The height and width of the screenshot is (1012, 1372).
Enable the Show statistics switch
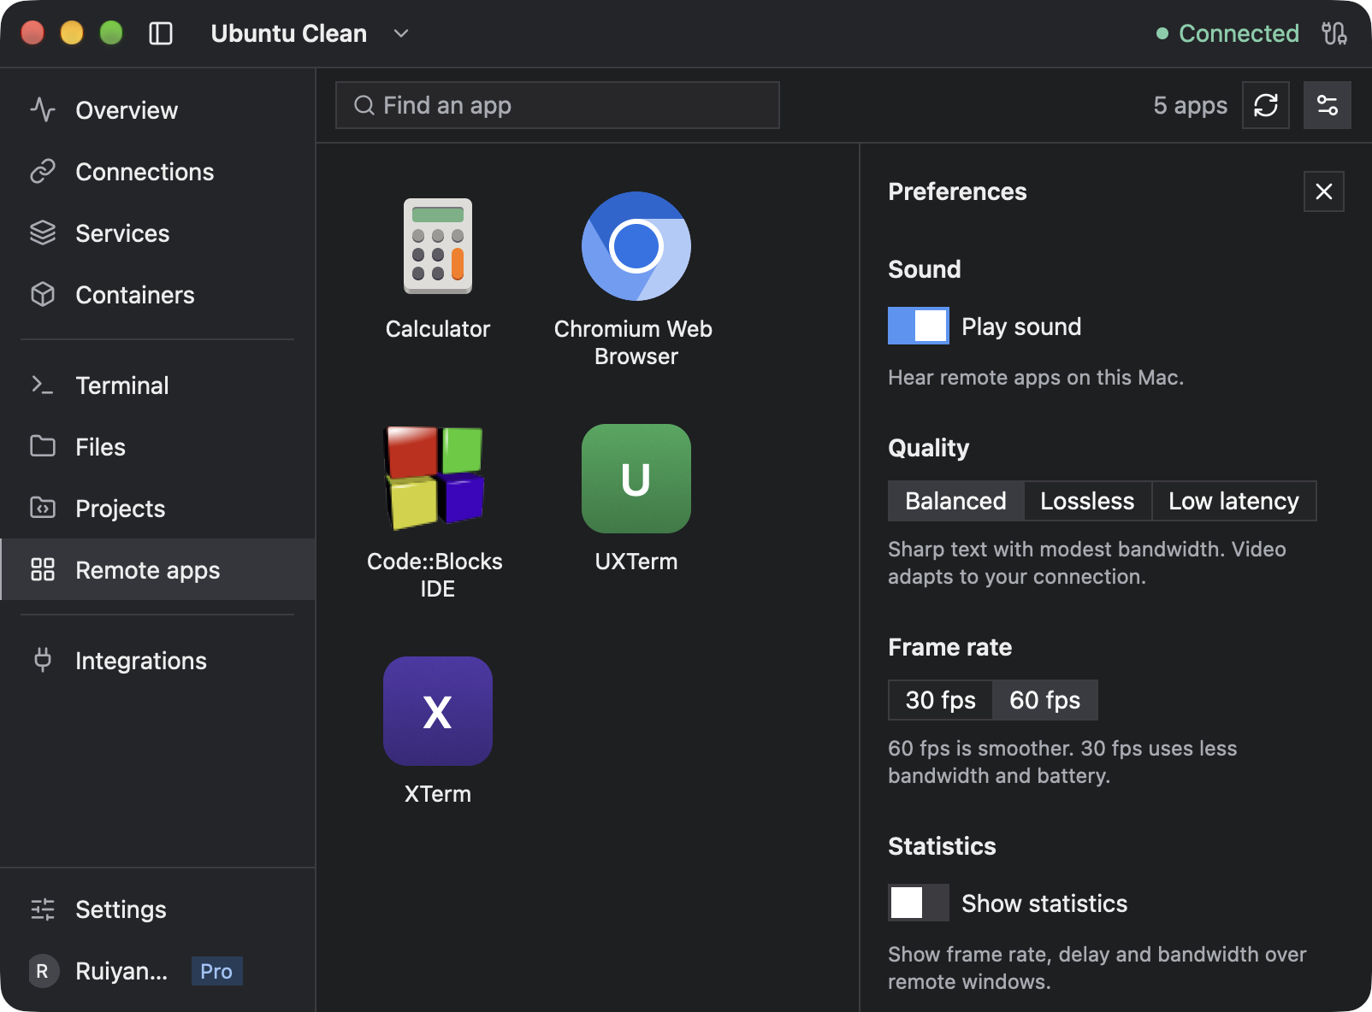click(x=918, y=903)
